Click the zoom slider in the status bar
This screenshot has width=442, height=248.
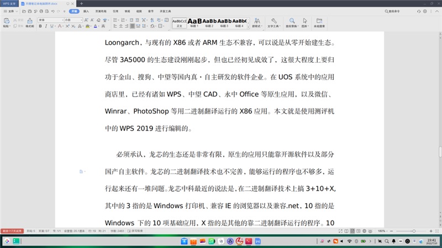pos(413,231)
